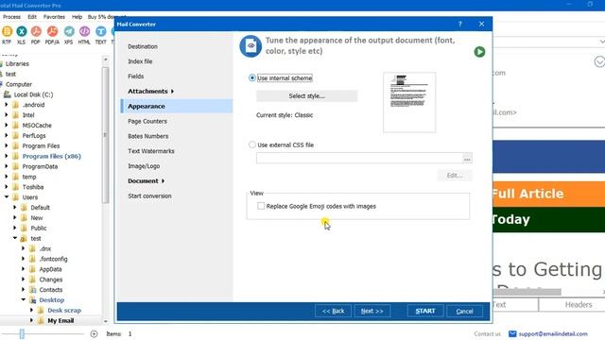
Task: Click the << Back button
Action: 333,311
